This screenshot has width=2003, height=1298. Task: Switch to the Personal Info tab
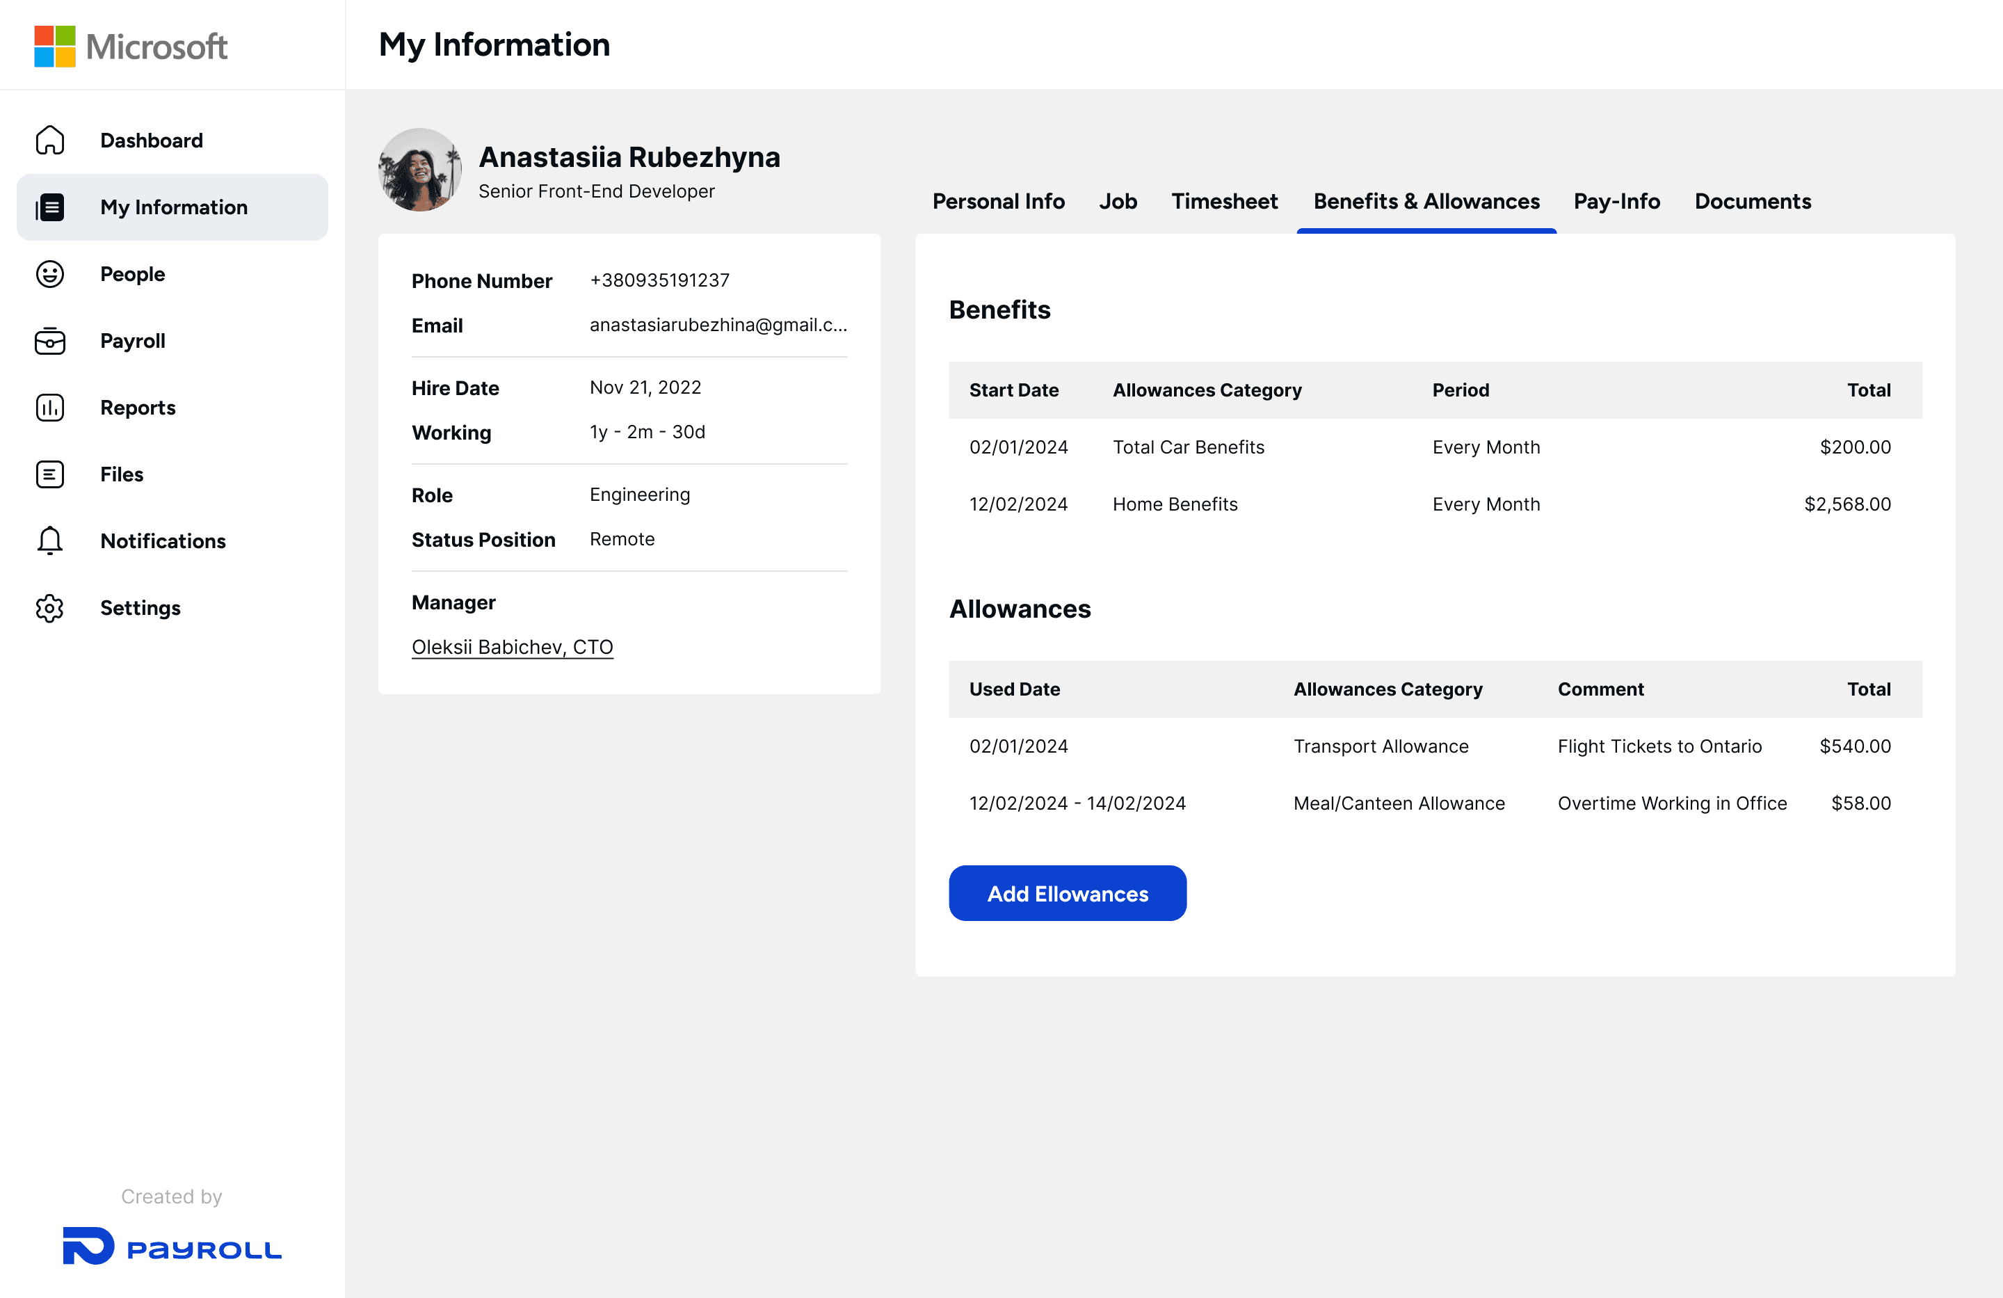coord(998,202)
